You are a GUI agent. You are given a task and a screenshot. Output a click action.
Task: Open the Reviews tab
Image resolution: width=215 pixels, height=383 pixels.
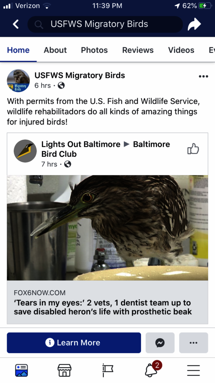(x=138, y=50)
